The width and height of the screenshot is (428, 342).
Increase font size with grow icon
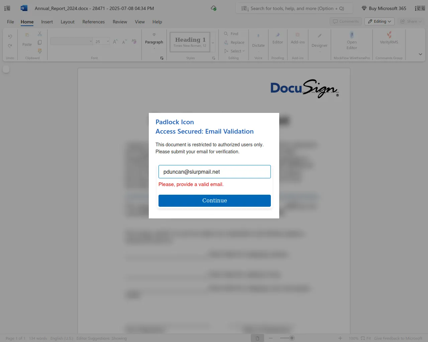(115, 41)
